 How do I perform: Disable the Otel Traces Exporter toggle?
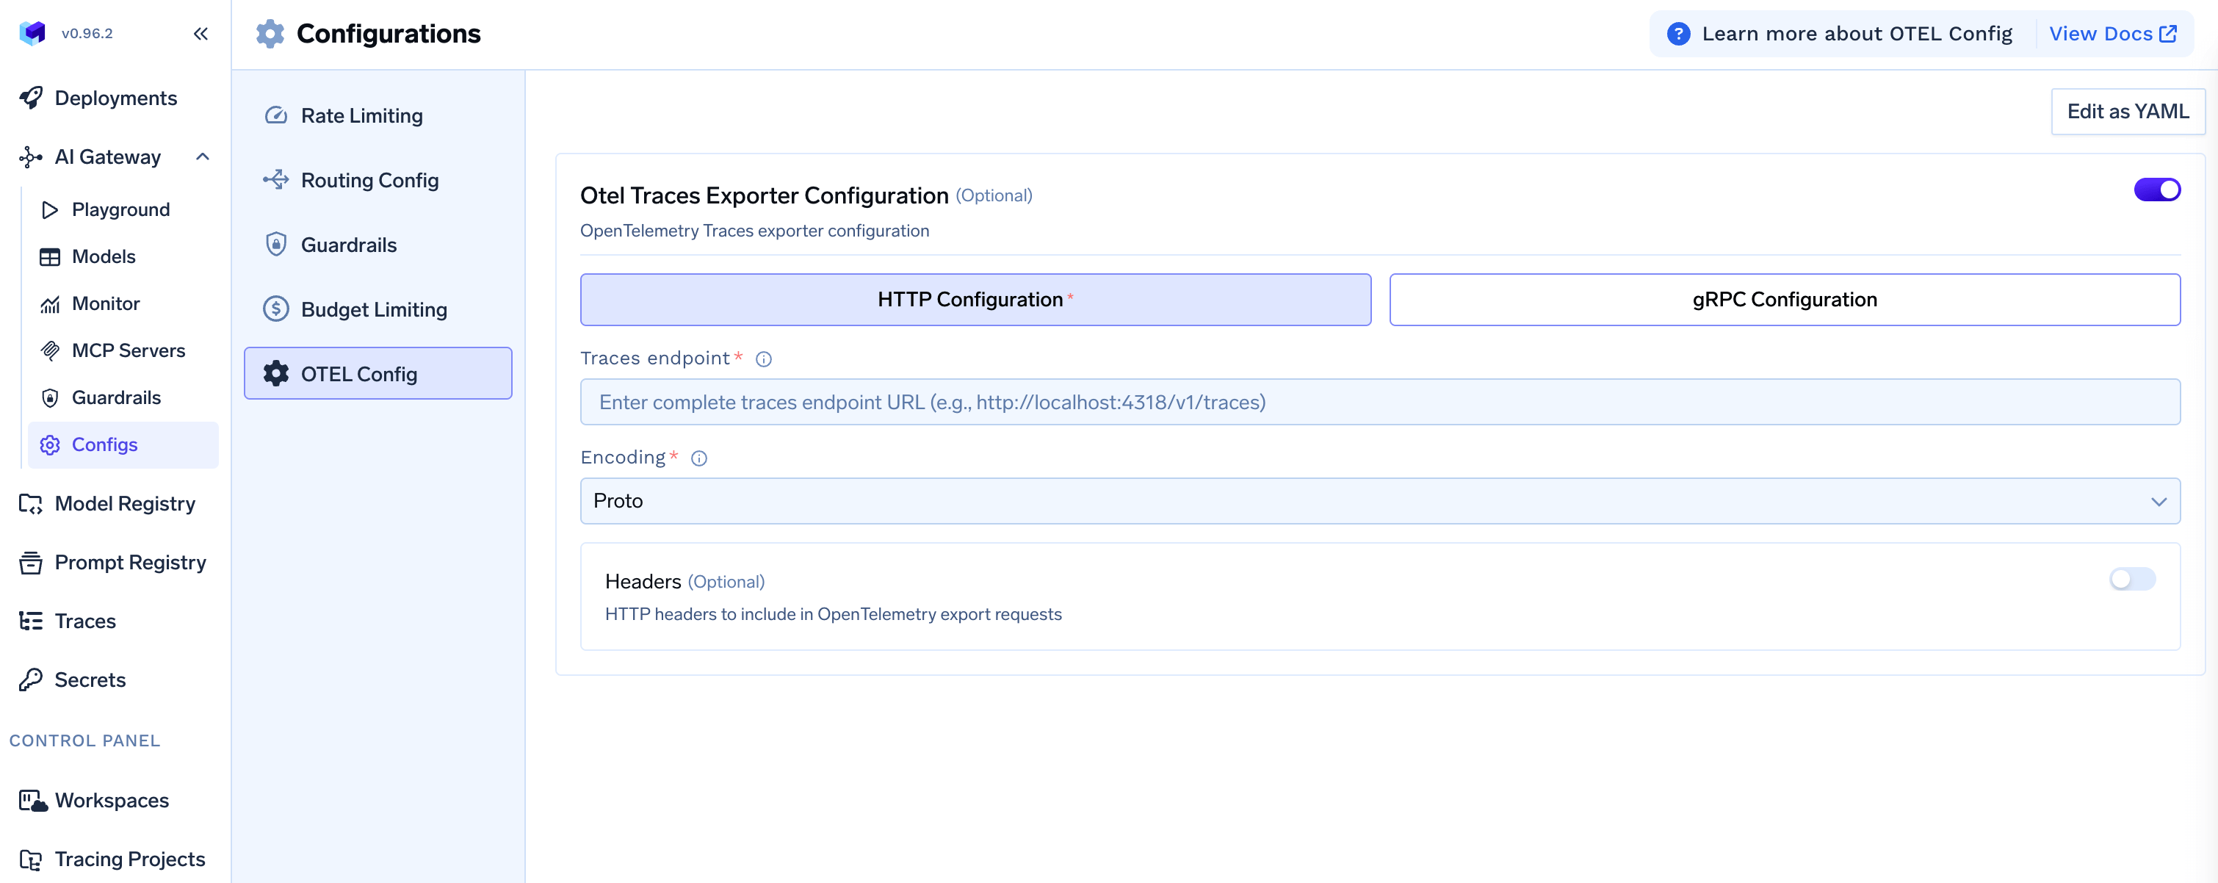click(2156, 190)
